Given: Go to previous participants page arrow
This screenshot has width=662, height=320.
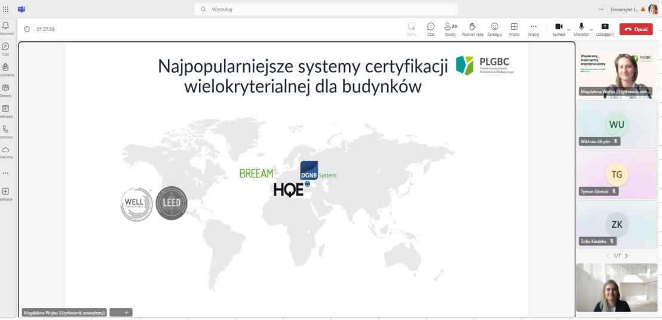Looking at the screenshot, I should [608, 256].
